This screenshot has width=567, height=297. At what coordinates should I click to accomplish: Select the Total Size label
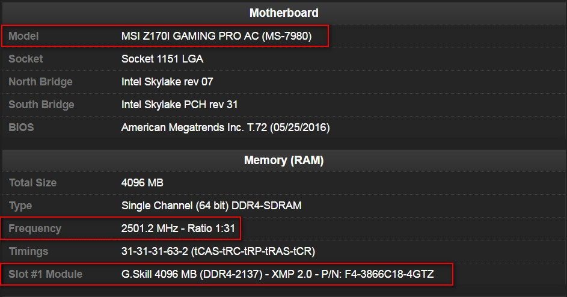[x=32, y=183]
